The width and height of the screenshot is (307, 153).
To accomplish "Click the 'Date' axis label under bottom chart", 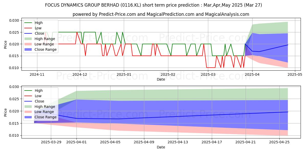I will click(x=161, y=147).
